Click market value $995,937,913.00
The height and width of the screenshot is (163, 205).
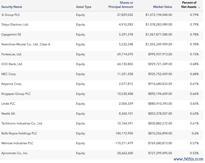(x=160, y=54)
